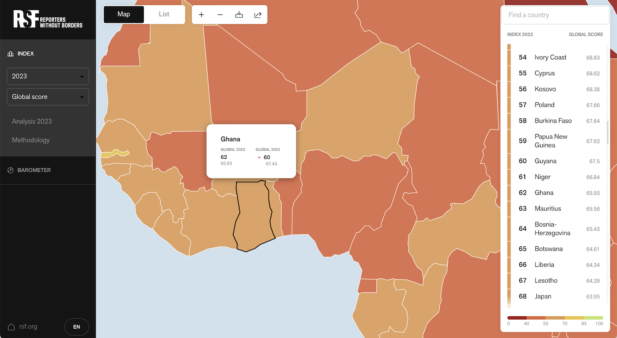Open the Methodology menu item
Viewport: 617px width, 338px height.
point(31,140)
